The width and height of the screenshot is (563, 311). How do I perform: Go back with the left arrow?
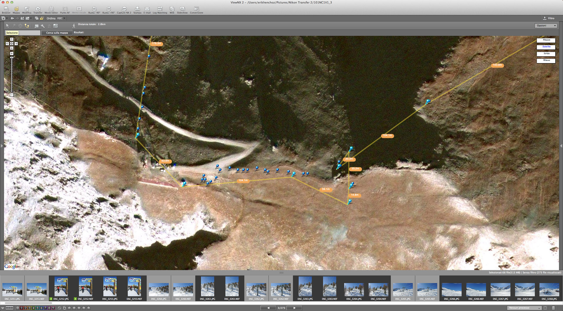[12, 18]
